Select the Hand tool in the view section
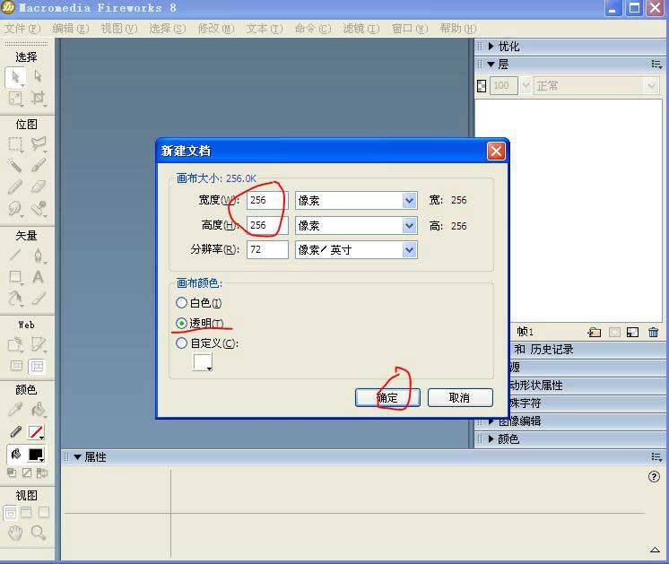Viewport: 669px width, 564px height. tap(15, 534)
